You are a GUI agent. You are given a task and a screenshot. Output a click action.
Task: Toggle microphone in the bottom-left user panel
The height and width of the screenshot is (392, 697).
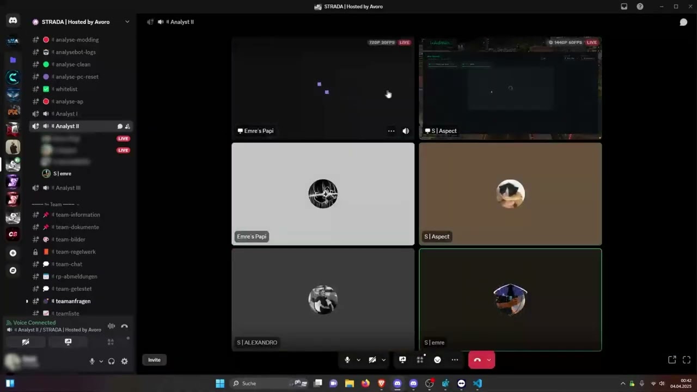pyautogui.click(x=92, y=361)
